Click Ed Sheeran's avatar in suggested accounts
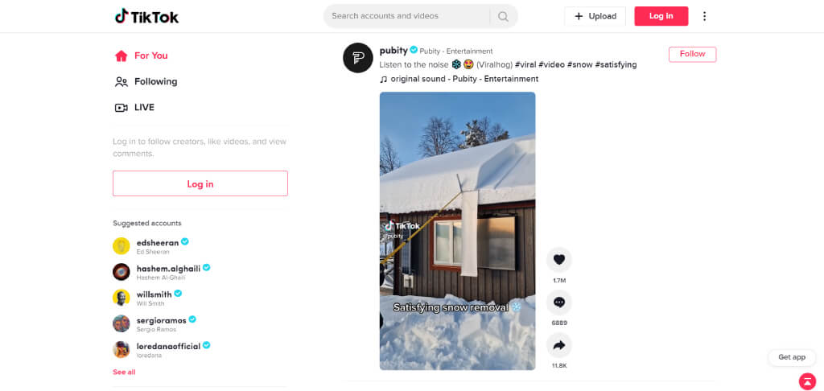 click(122, 246)
